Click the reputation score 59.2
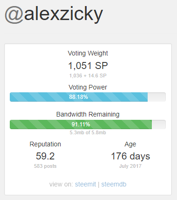 coord(45,156)
